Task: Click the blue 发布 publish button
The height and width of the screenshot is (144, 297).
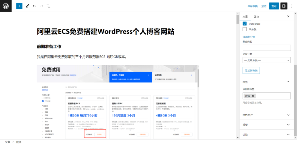Action: point(274,6)
